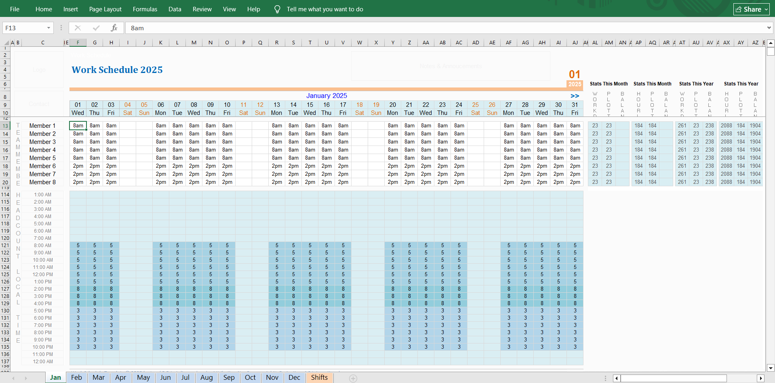Image resolution: width=775 pixels, height=383 pixels.
Task: Expand the formula bar with its chevron
Action: [768, 28]
